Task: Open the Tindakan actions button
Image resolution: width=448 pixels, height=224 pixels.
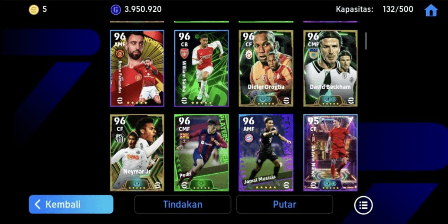Action: tap(183, 205)
